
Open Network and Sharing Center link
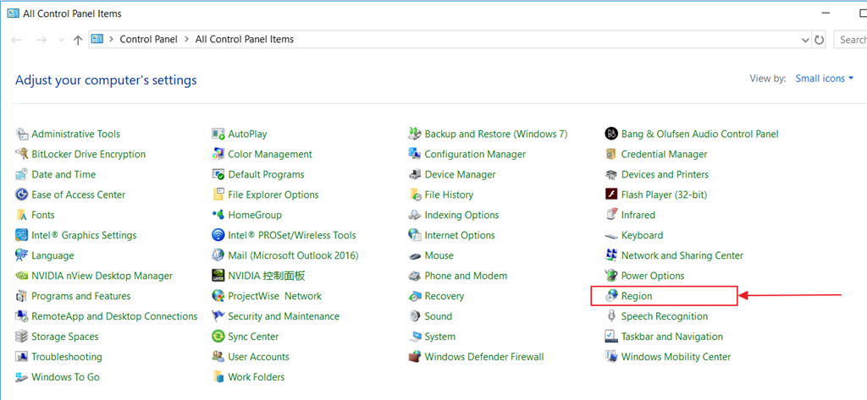682,255
